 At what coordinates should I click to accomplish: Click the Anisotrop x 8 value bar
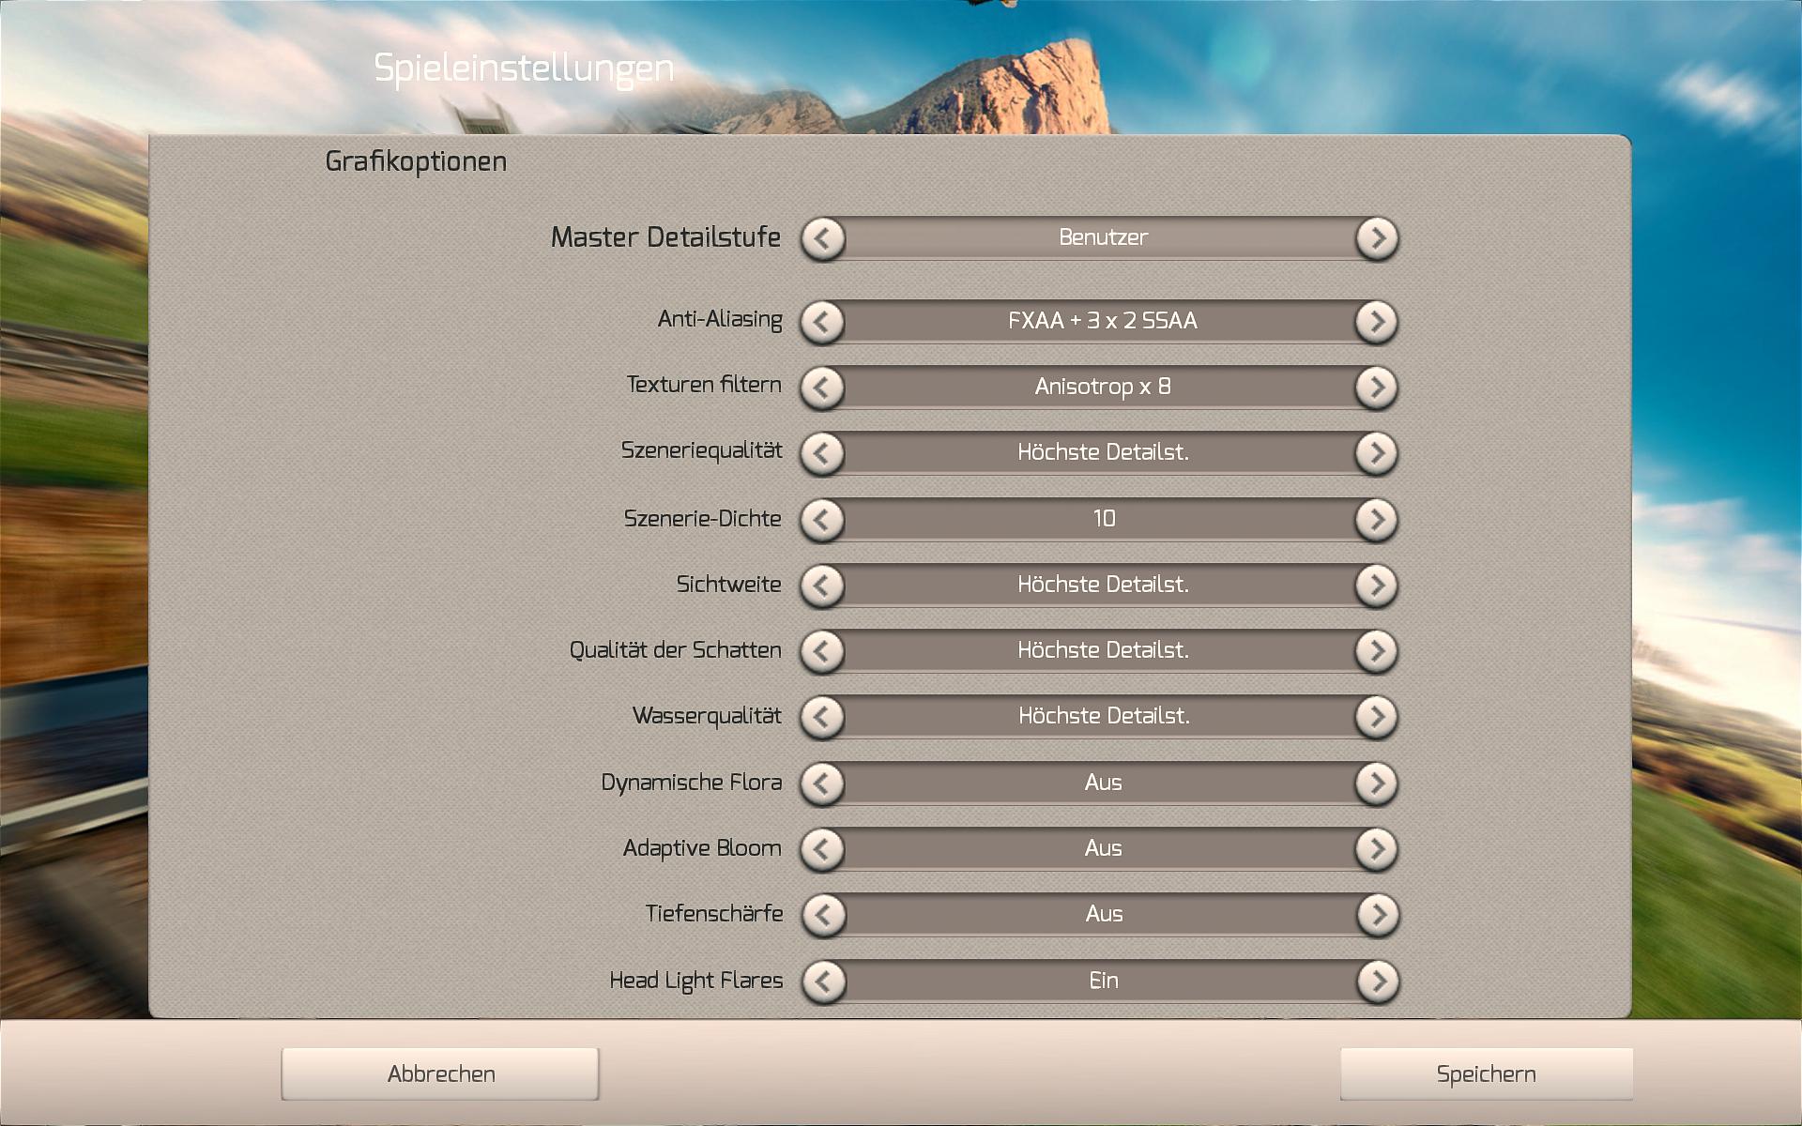[x=1102, y=387]
